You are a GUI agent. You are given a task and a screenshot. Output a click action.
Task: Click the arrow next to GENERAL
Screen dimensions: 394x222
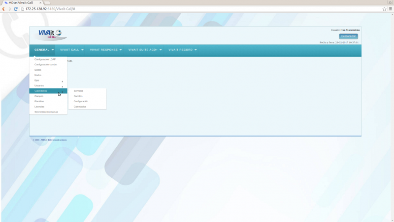53,50
